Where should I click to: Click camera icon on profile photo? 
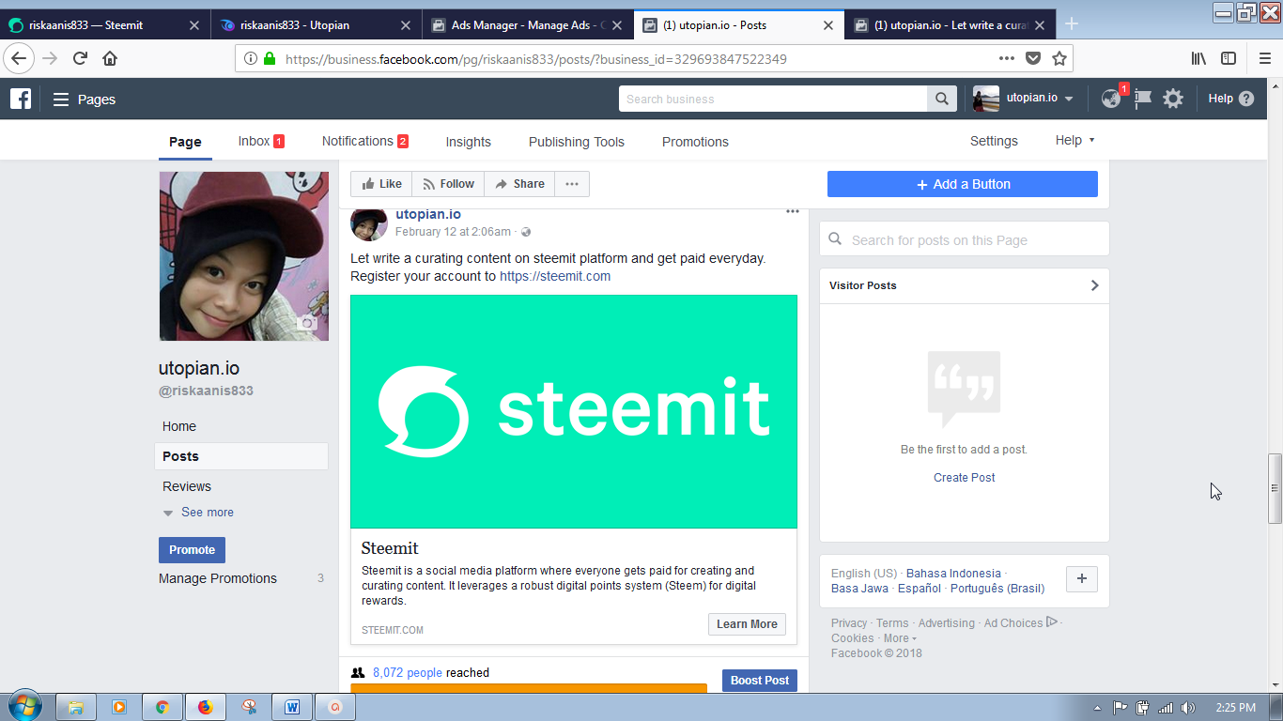[x=306, y=323]
